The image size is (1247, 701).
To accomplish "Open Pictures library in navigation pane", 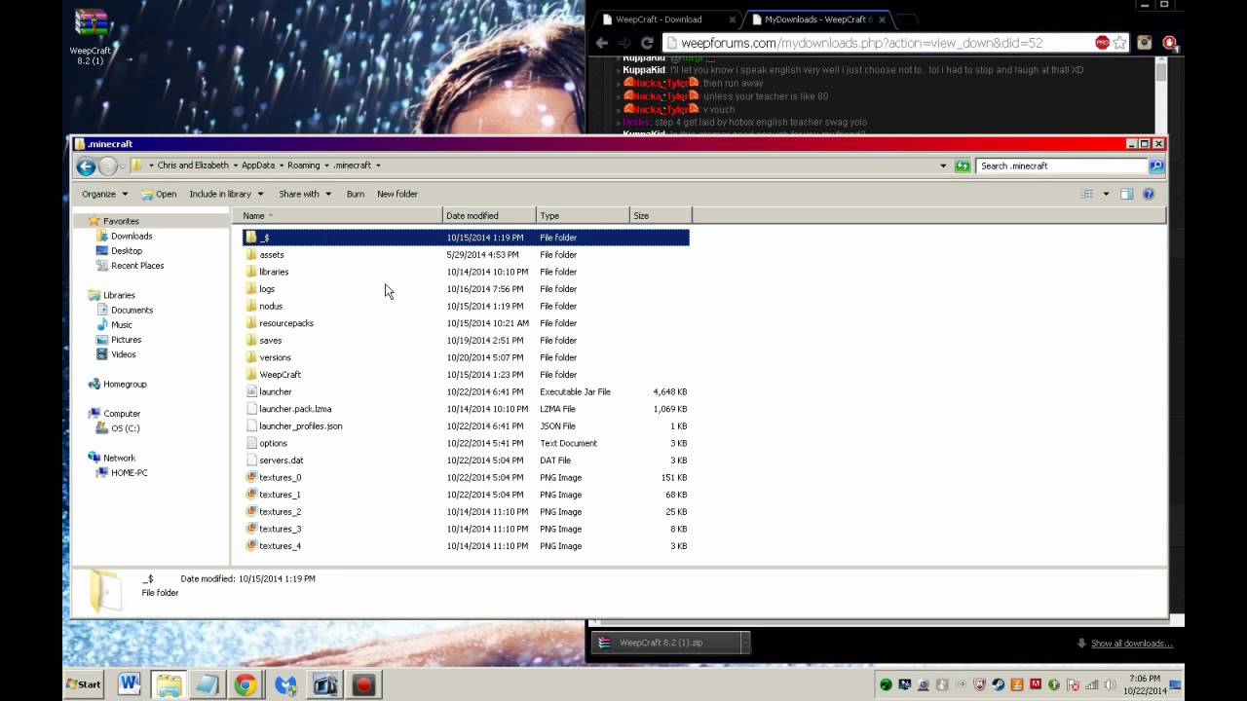I will [x=126, y=340].
